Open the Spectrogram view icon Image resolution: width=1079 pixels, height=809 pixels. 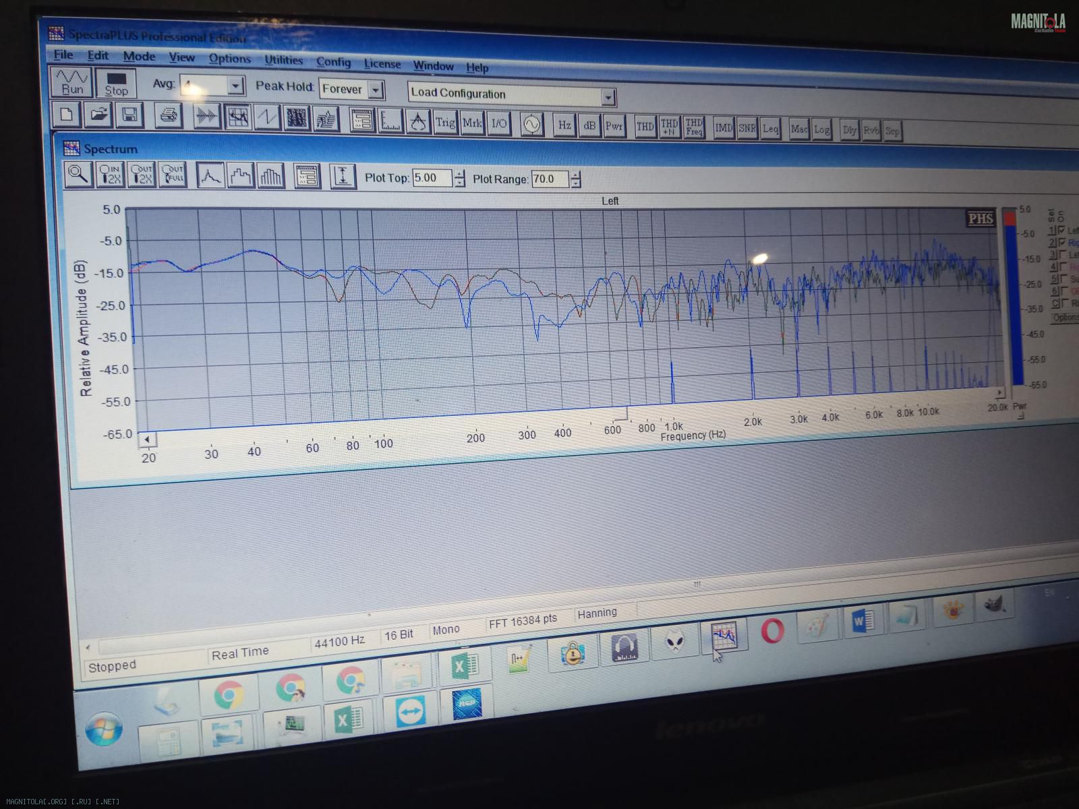click(297, 119)
